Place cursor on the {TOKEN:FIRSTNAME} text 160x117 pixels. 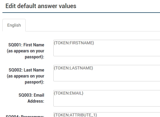pyautogui.click(x=74, y=43)
